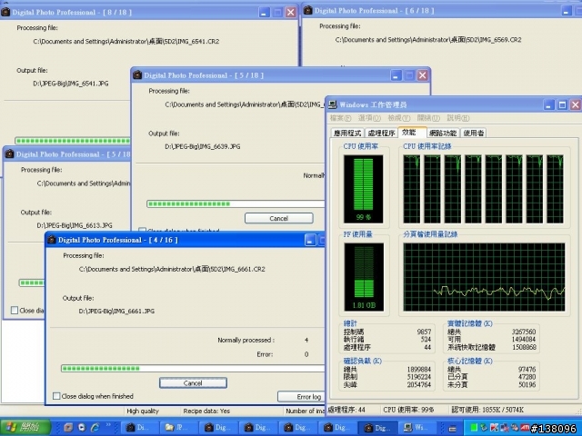This screenshot has height=436, width=582.
Task: Click the red ATI tray icon
Action: [x=525, y=428]
